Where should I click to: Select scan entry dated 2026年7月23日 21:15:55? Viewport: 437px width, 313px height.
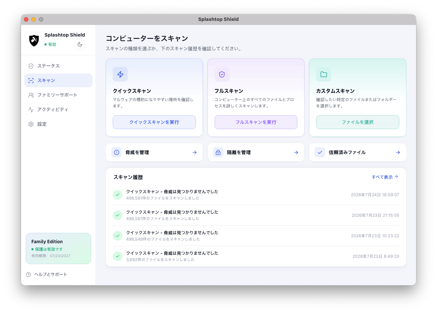256,215
